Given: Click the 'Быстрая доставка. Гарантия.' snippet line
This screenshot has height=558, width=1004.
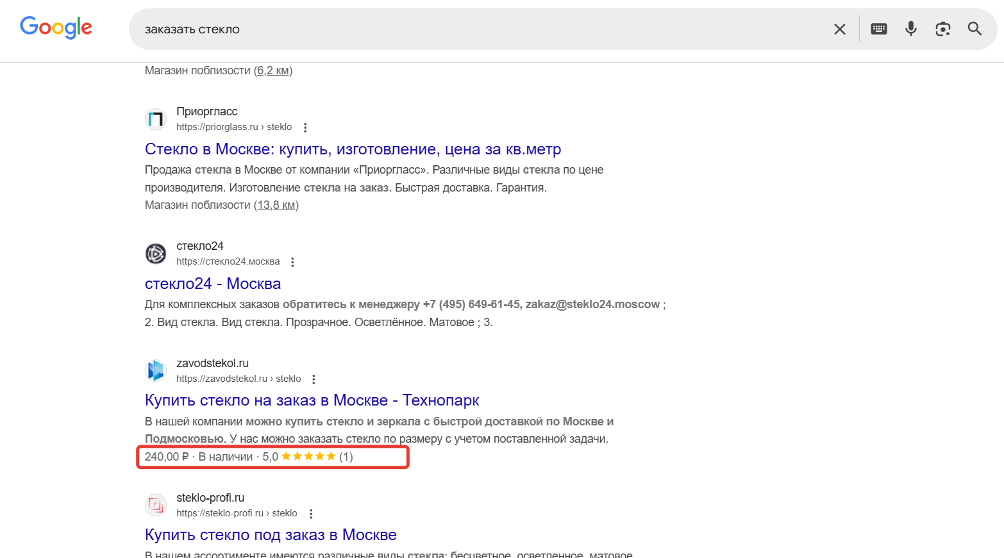Looking at the screenshot, I should point(346,188).
